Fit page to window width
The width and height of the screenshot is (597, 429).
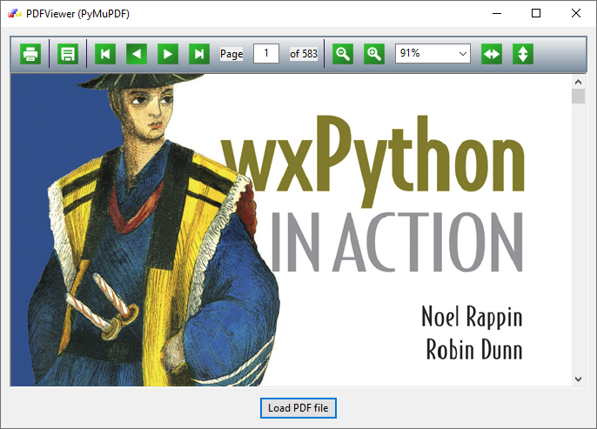tap(492, 54)
